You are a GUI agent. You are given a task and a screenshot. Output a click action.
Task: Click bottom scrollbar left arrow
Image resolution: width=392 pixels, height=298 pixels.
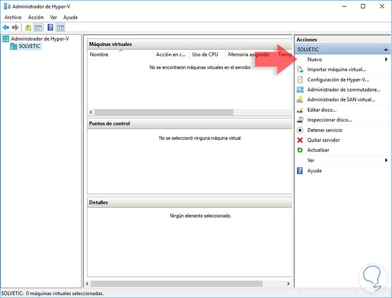pos(87,284)
